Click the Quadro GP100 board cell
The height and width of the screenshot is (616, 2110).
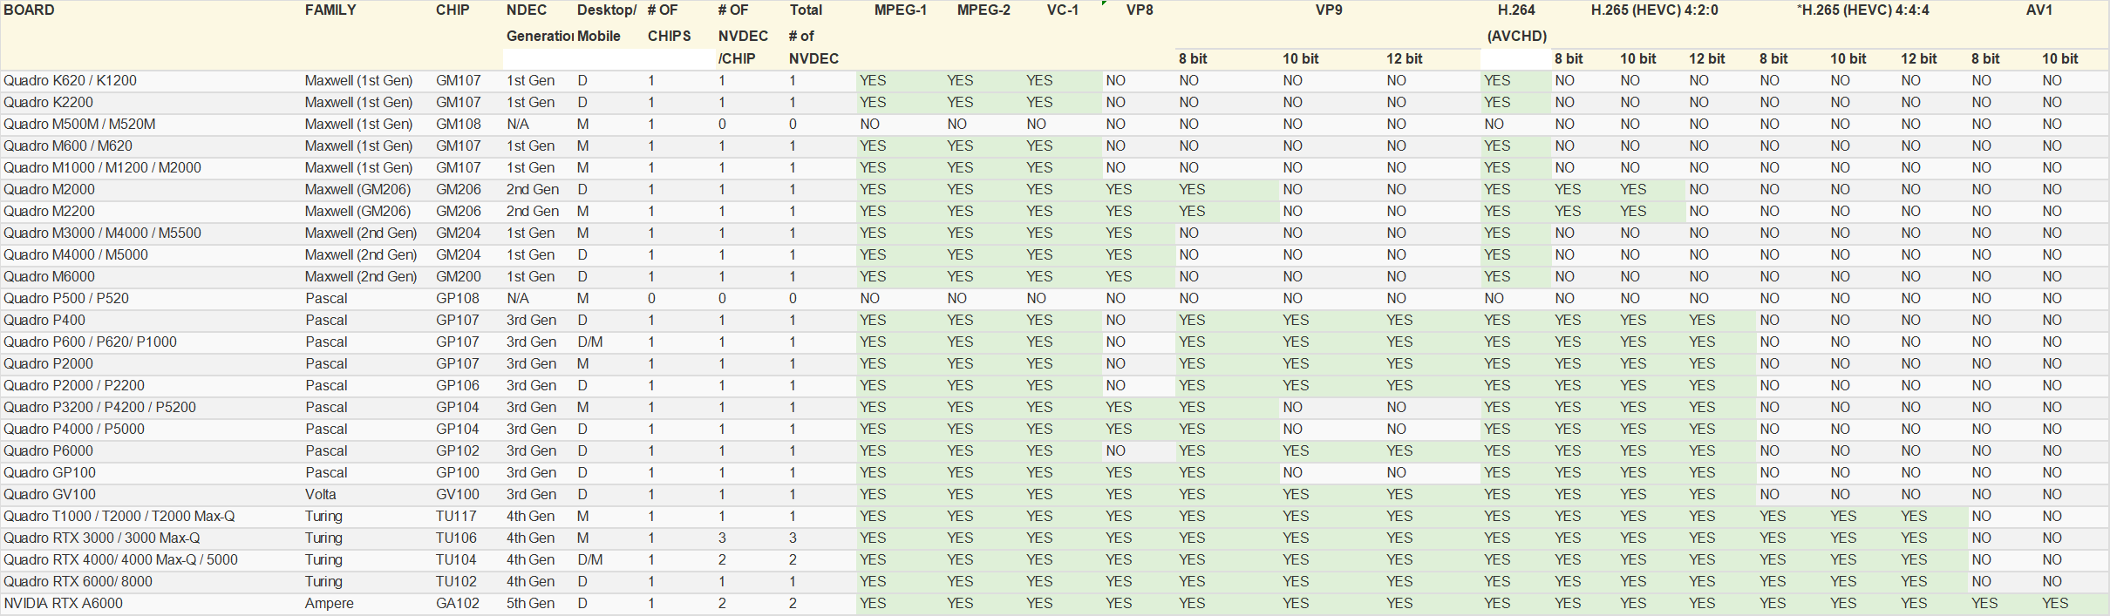click(x=50, y=473)
